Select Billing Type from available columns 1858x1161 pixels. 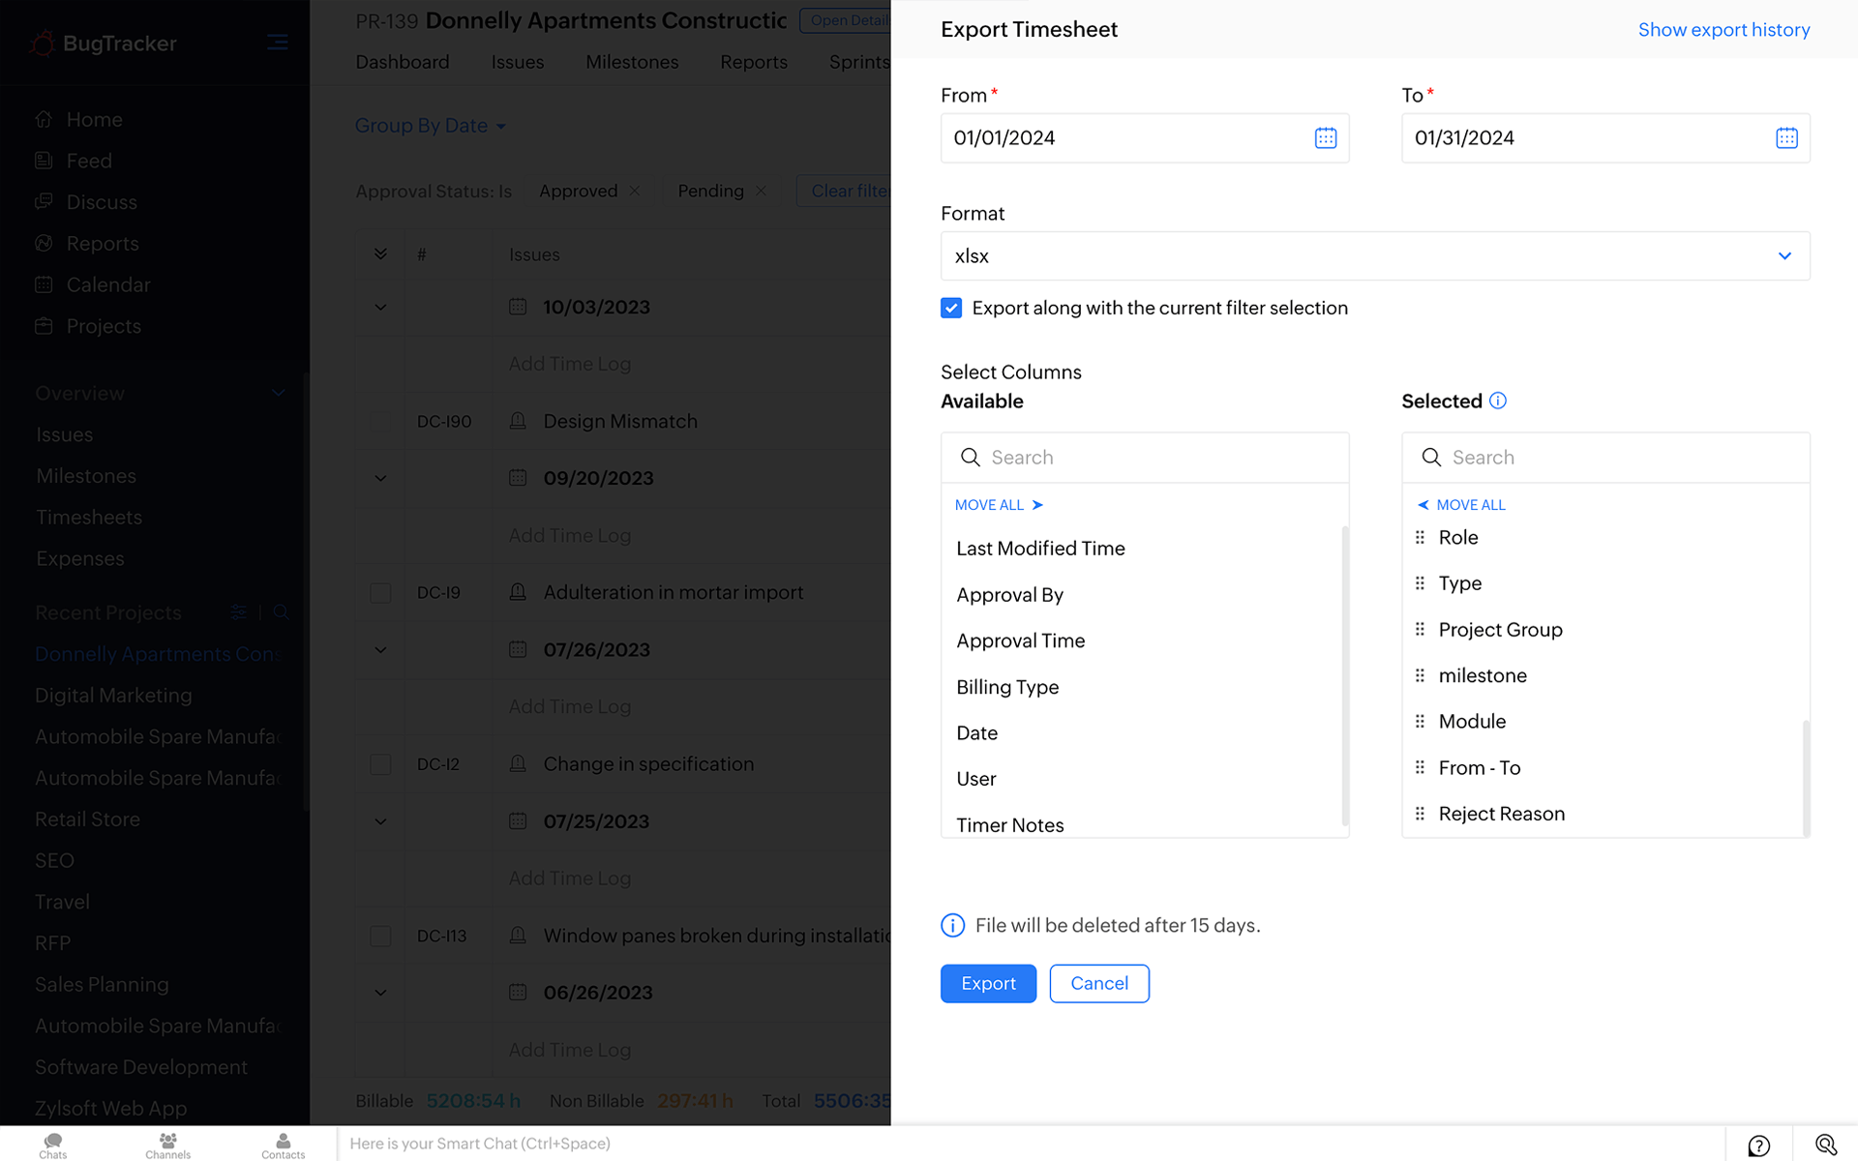tap(1007, 687)
